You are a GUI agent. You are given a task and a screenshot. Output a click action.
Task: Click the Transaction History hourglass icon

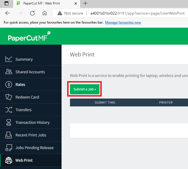tap(9, 122)
